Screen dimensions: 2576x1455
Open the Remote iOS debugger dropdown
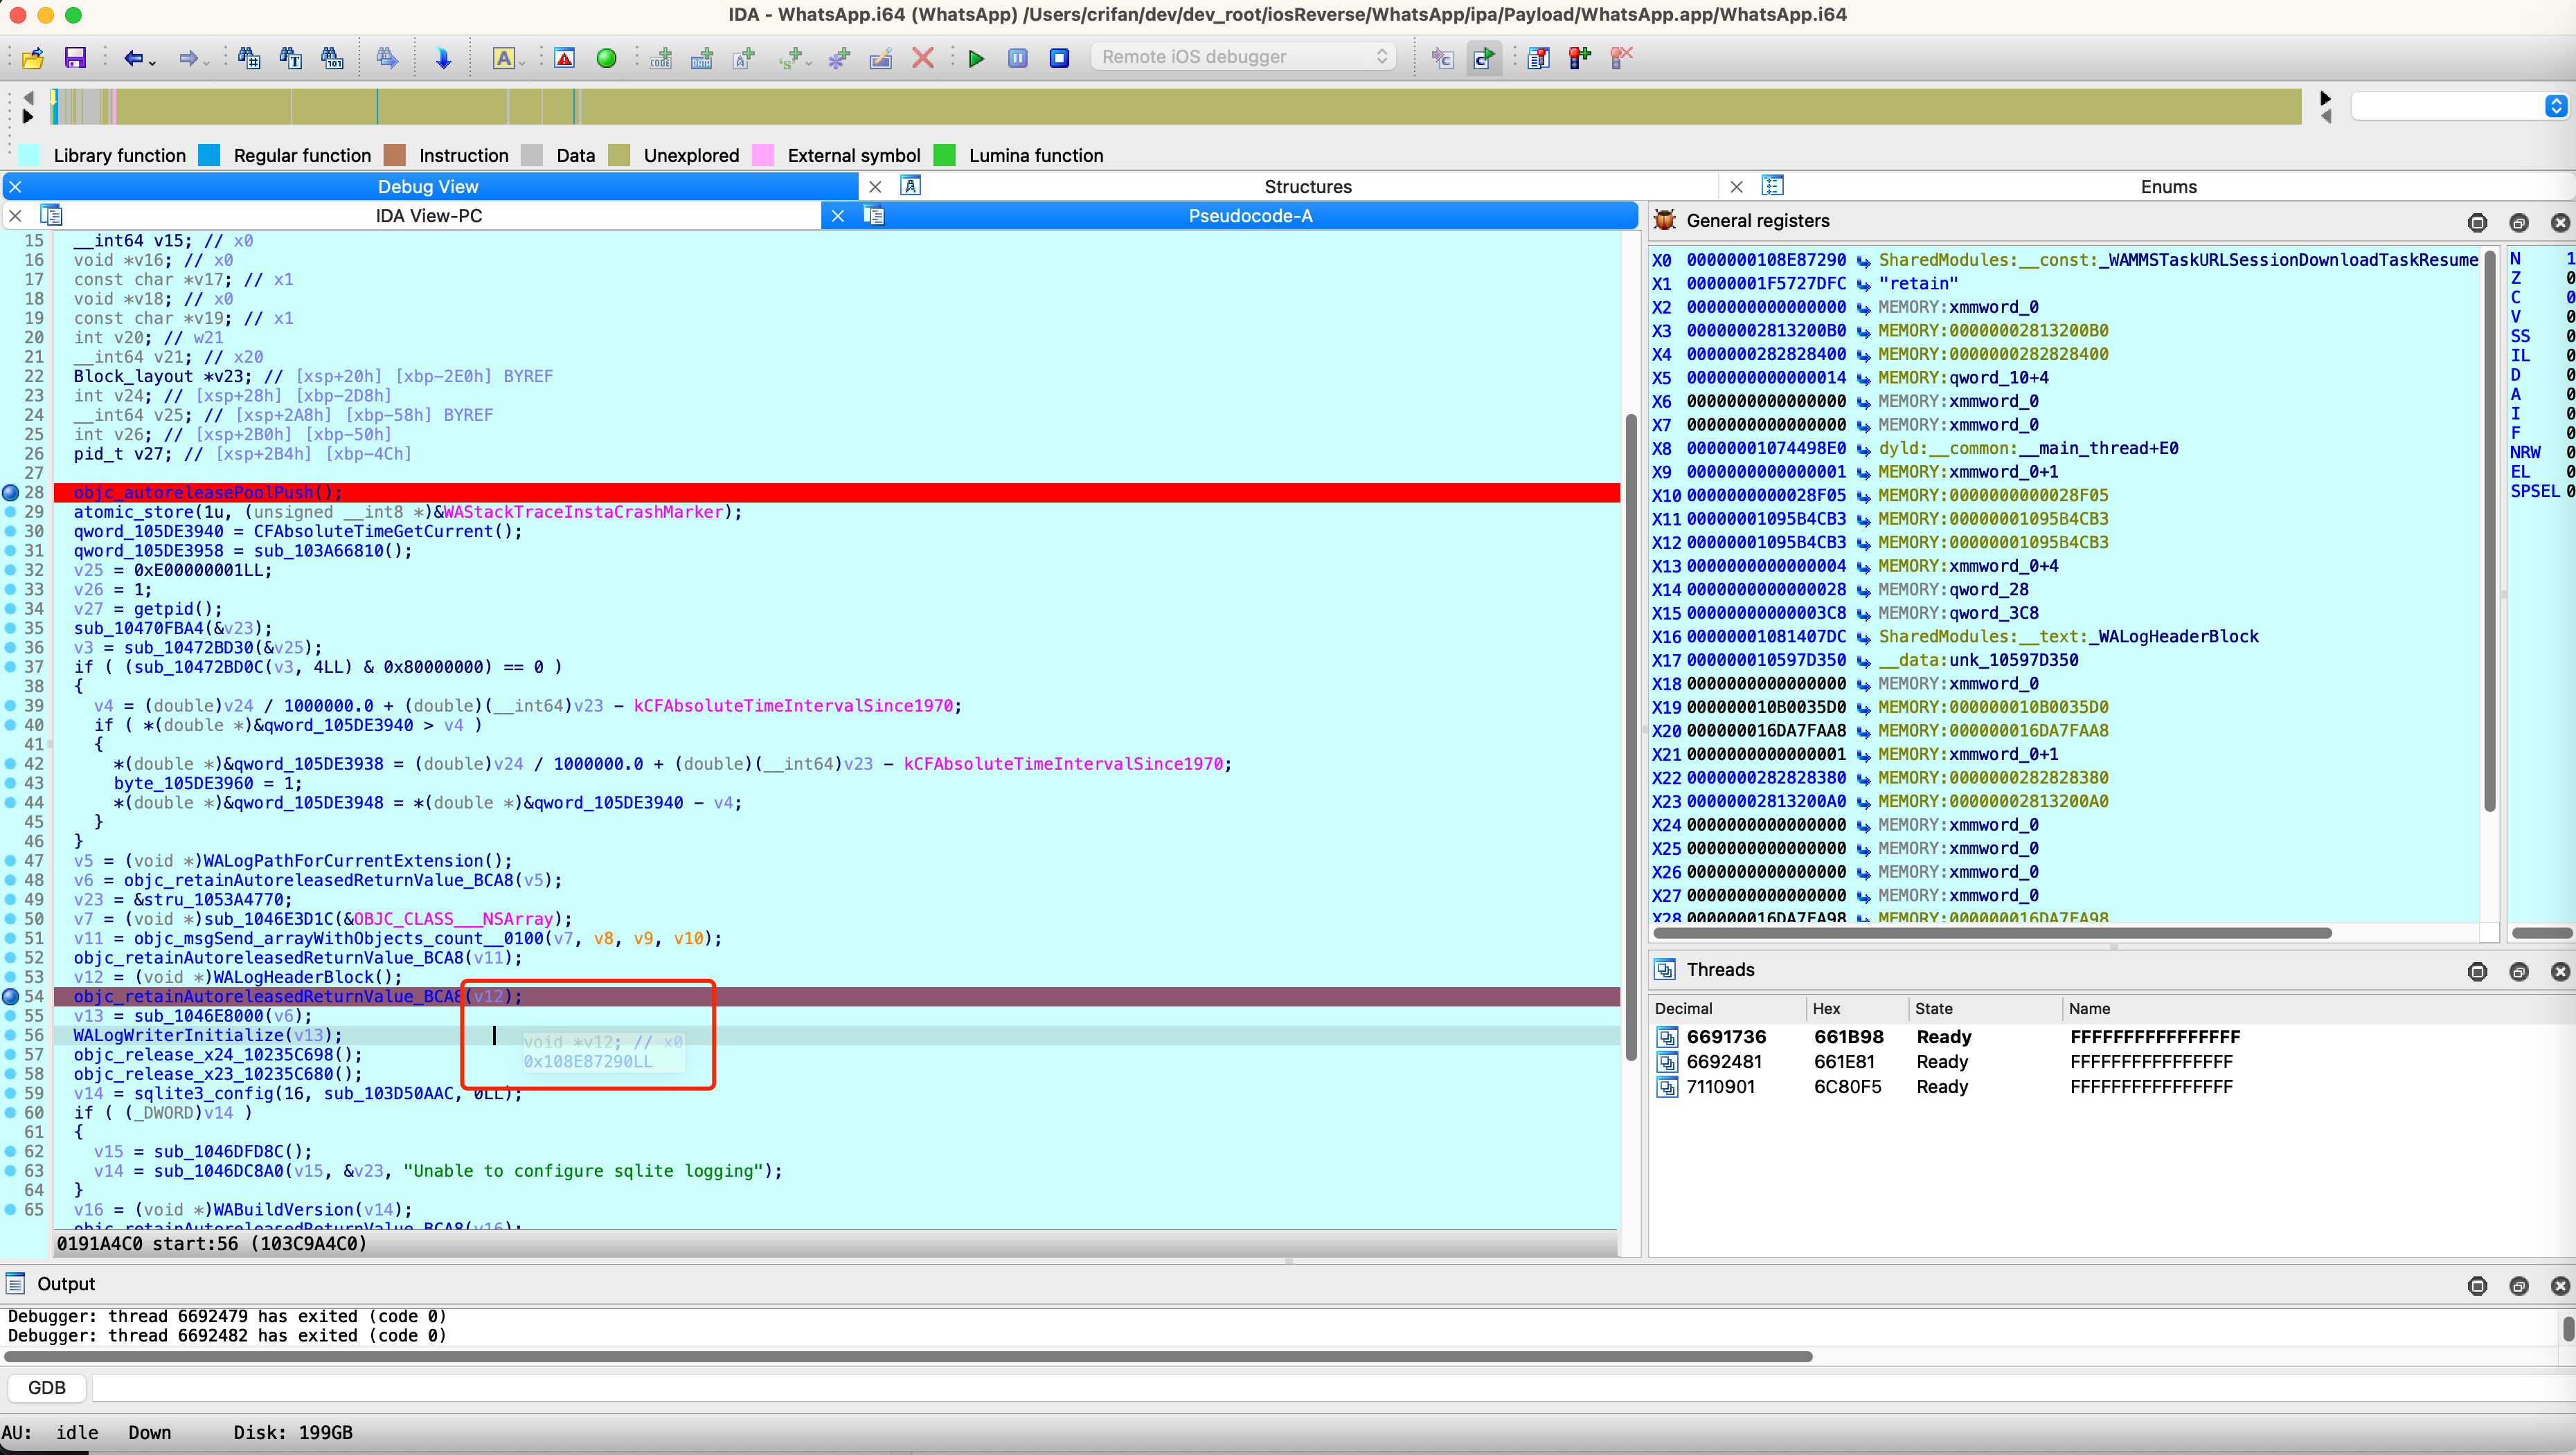(x=1243, y=57)
